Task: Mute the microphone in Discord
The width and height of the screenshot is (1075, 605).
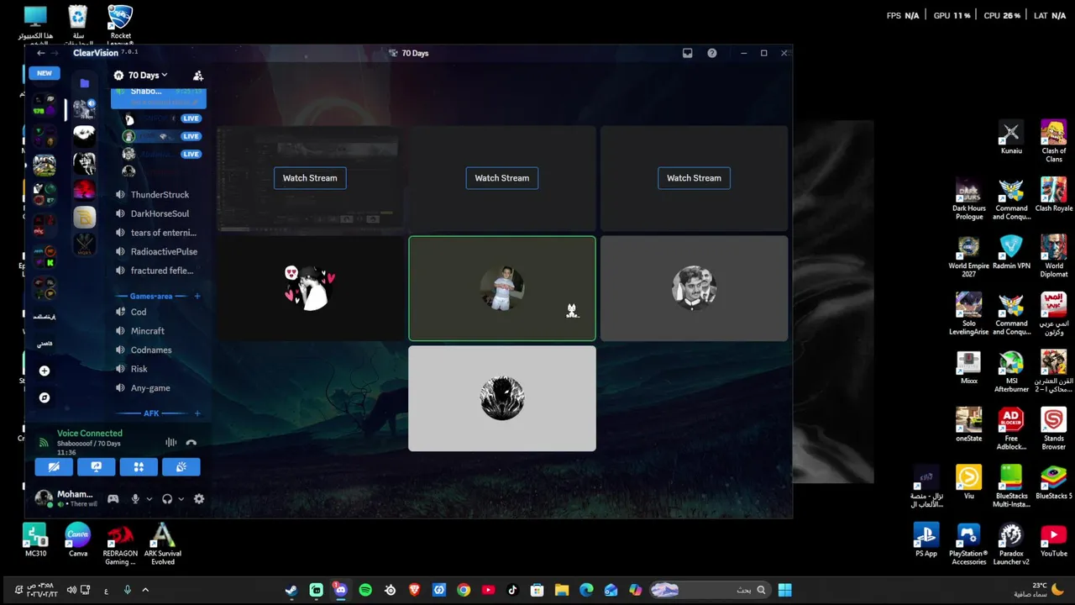Action: coord(135,498)
